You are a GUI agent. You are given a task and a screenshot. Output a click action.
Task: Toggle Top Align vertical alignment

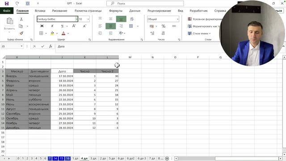coord(100,19)
